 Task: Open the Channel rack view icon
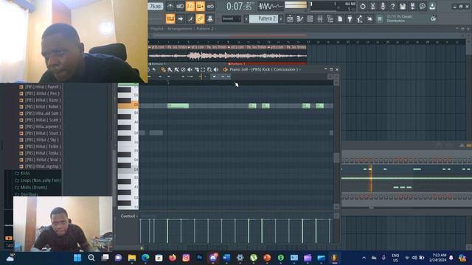(310, 19)
